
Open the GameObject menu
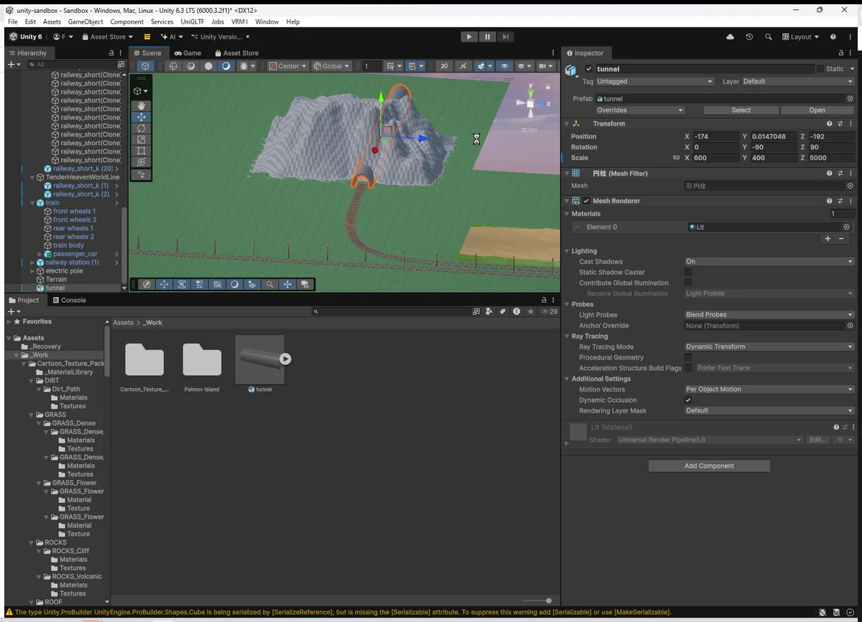[x=85, y=22]
